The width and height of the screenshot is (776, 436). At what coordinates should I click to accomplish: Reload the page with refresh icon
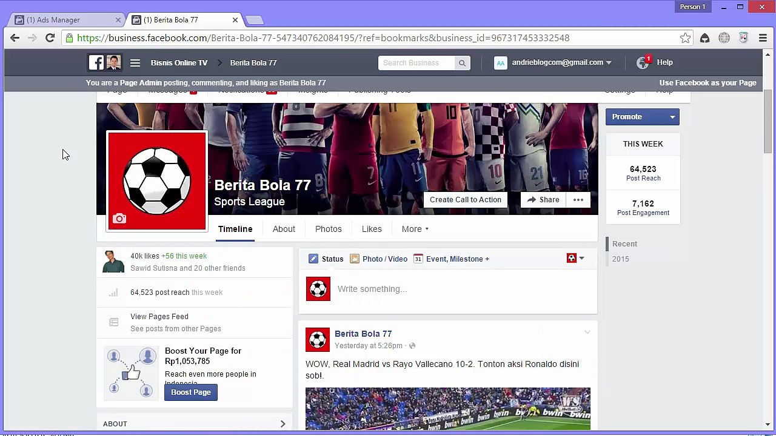point(50,38)
